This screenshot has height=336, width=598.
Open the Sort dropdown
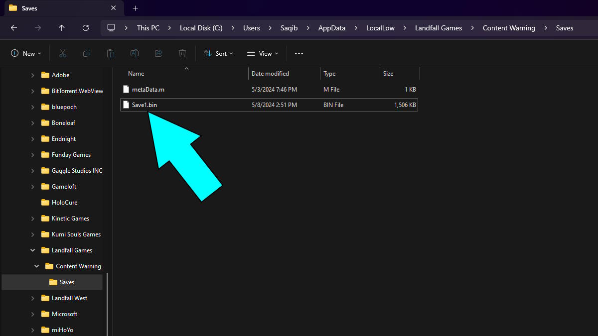(x=218, y=53)
